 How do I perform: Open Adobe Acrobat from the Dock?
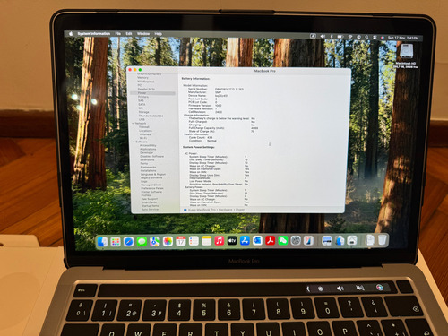[x=271, y=240]
